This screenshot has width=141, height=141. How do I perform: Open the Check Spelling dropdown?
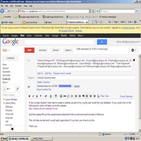127,96
